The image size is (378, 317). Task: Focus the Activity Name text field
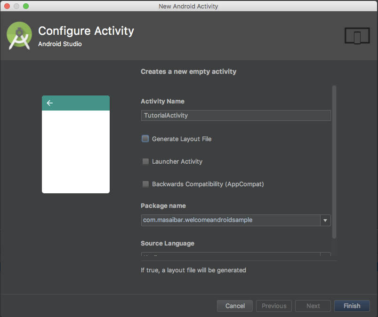coord(236,115)
